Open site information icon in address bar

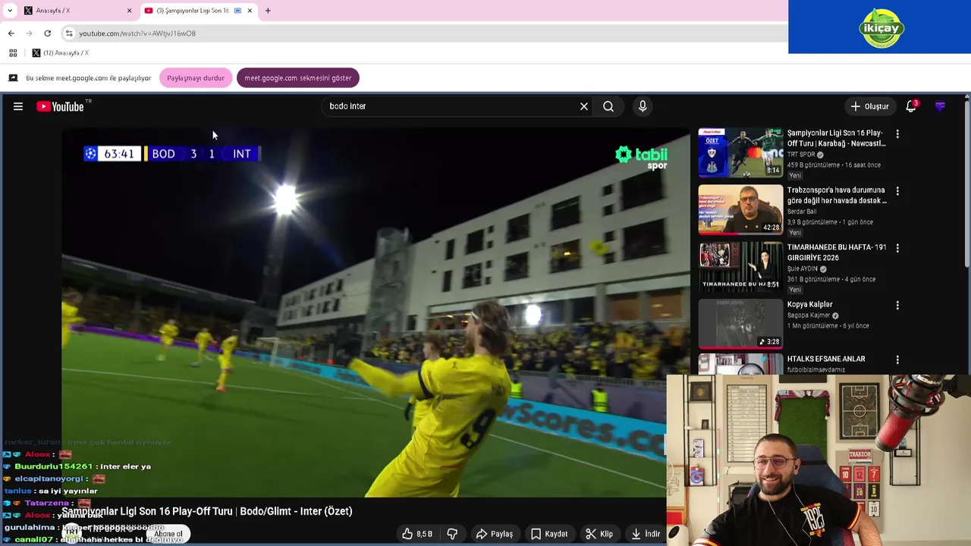(69, 33)
